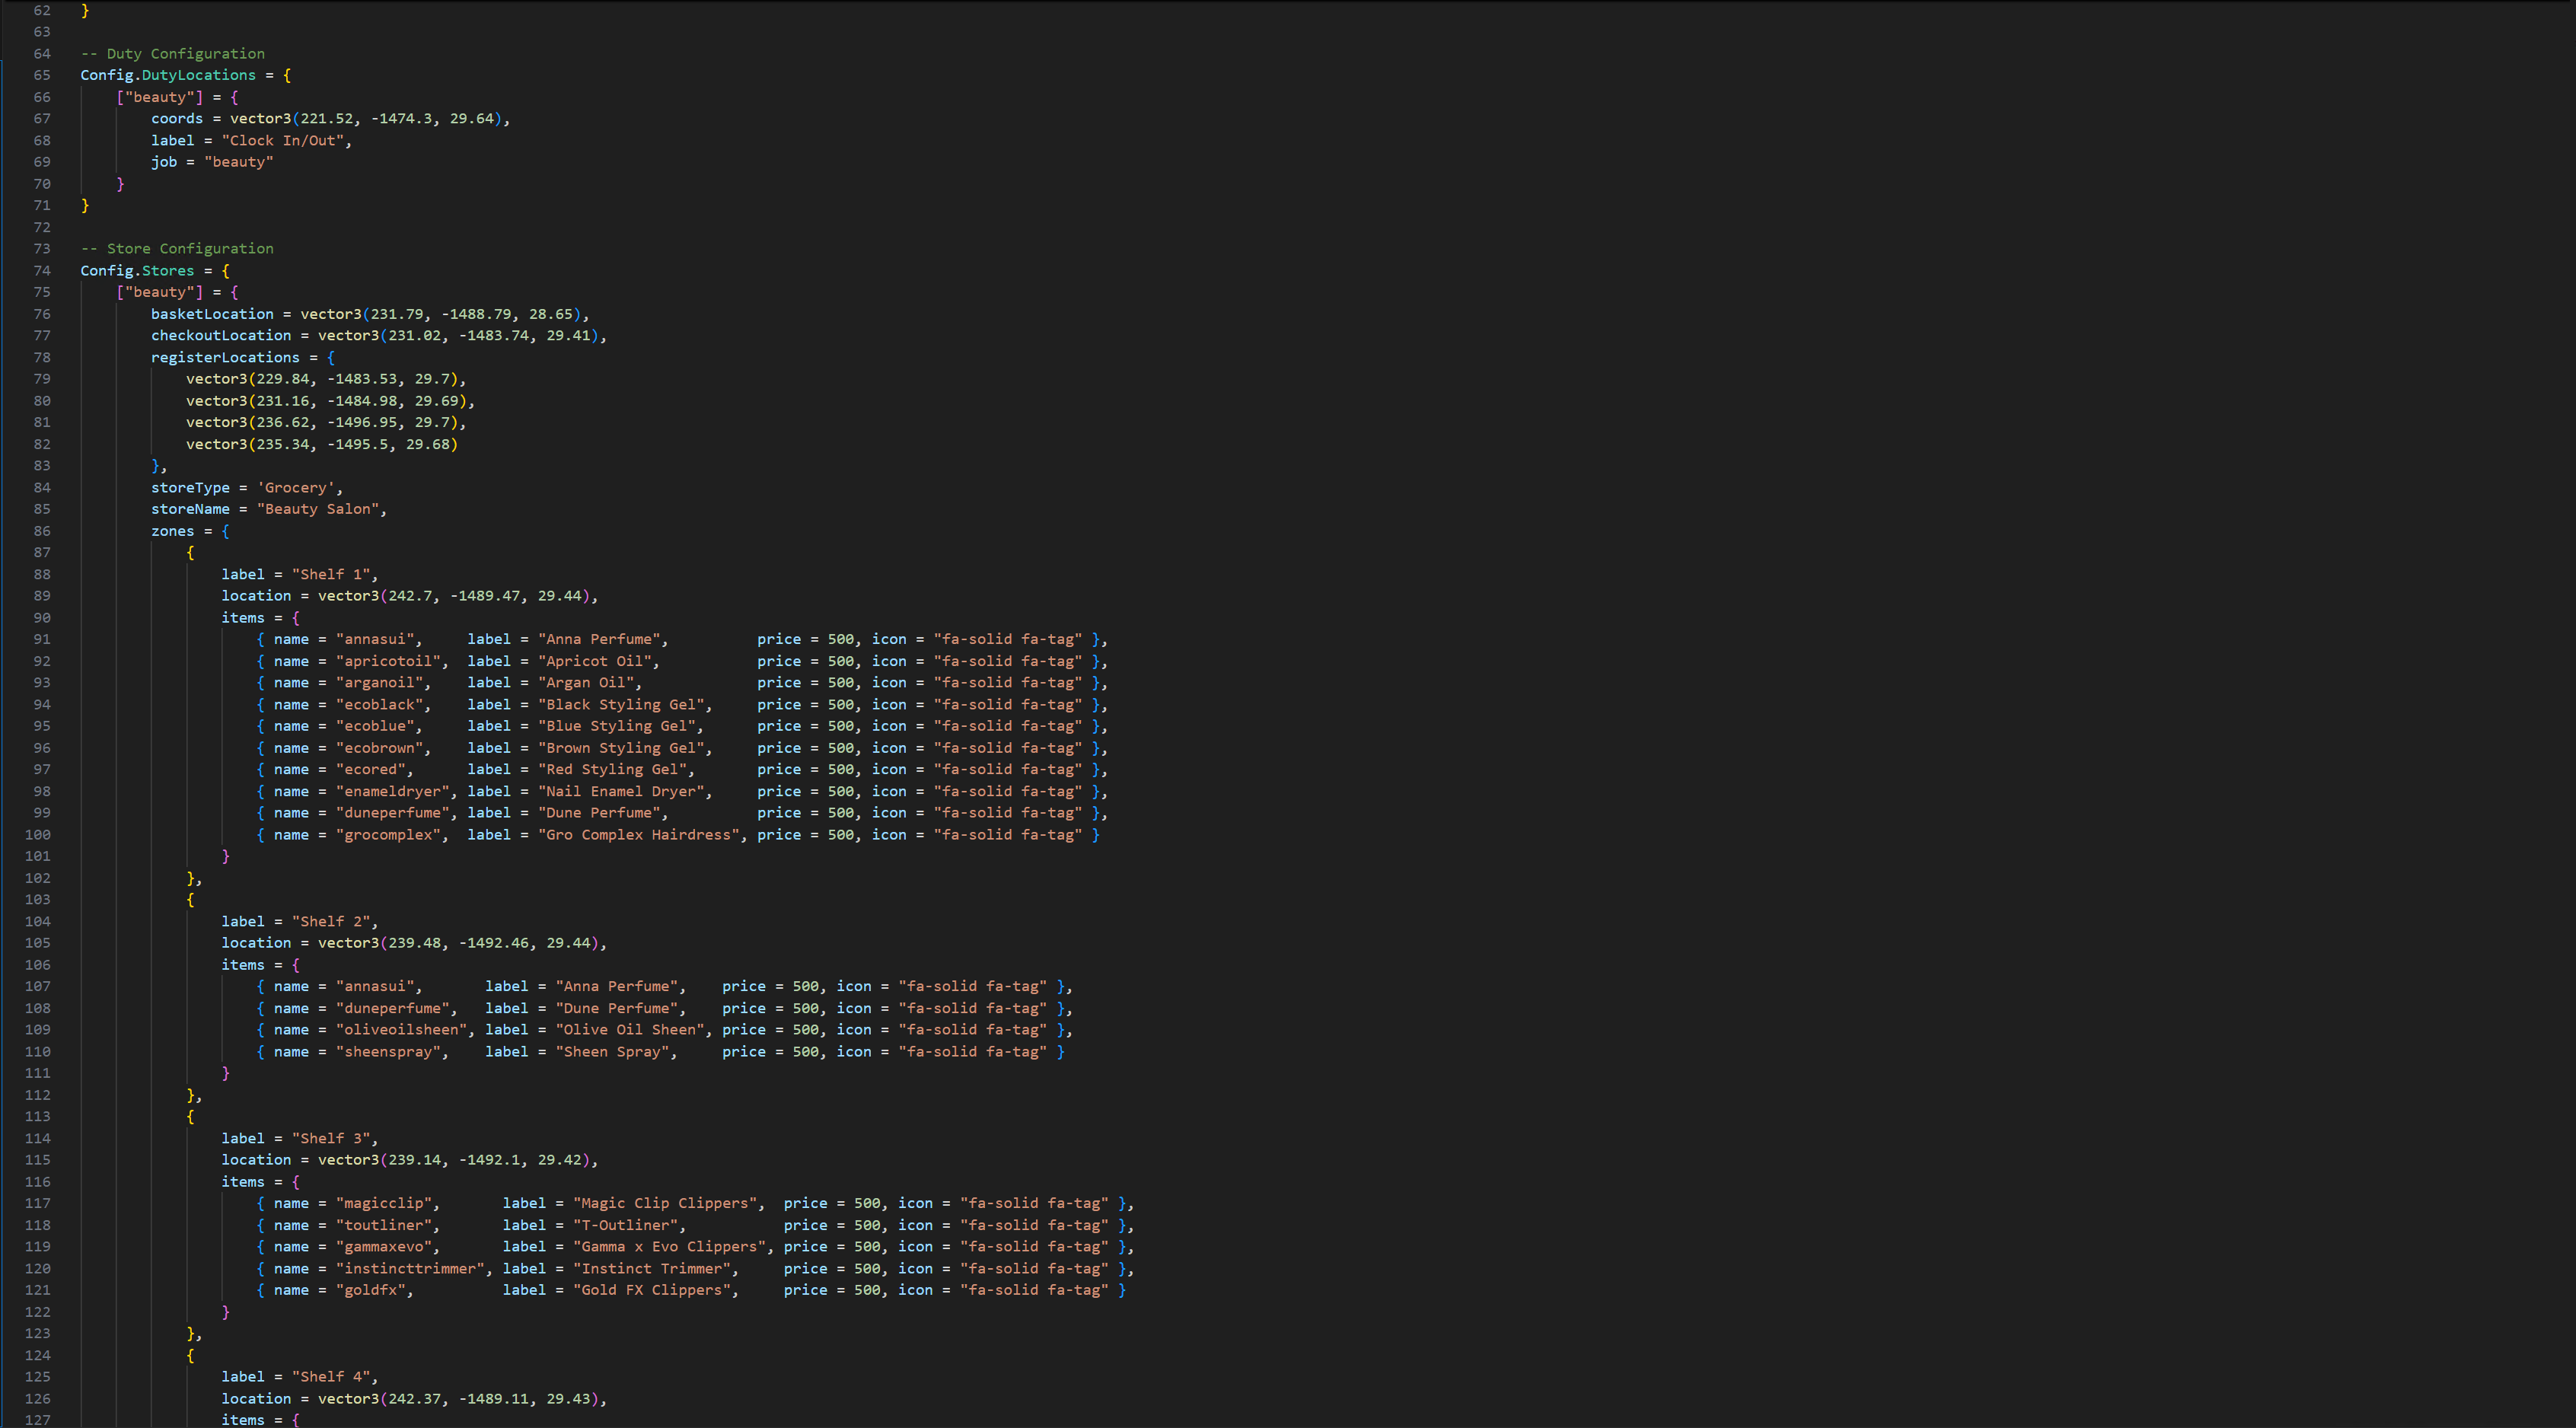This screenshot has width=2576, height=1428.
Task: Click the "Beauty Salon" storeName string
Action: point(317,509)
